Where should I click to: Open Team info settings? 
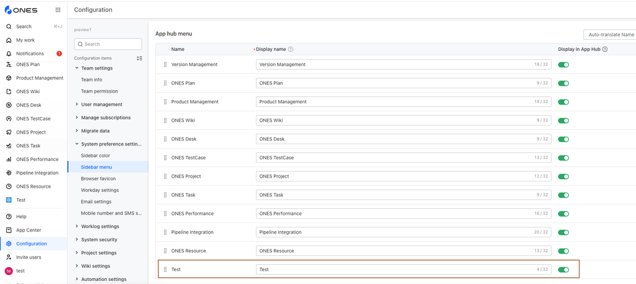point(92,80)
